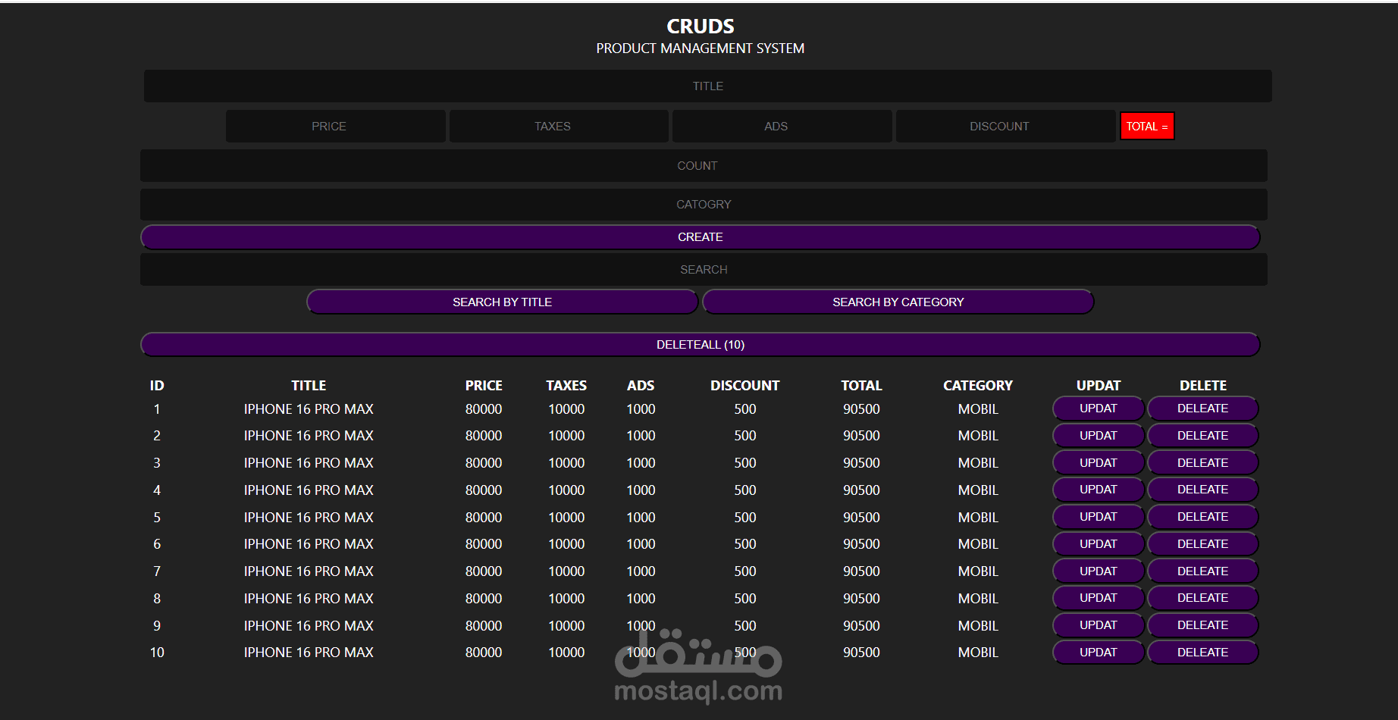Click total 90500 in row ID 6
Viewport: 1398px width, 720px height.
pos(862,544)
